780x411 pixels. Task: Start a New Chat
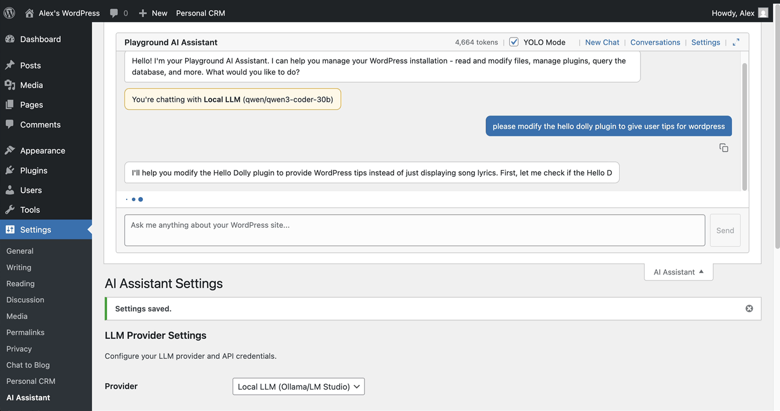[x=602, y=42]
